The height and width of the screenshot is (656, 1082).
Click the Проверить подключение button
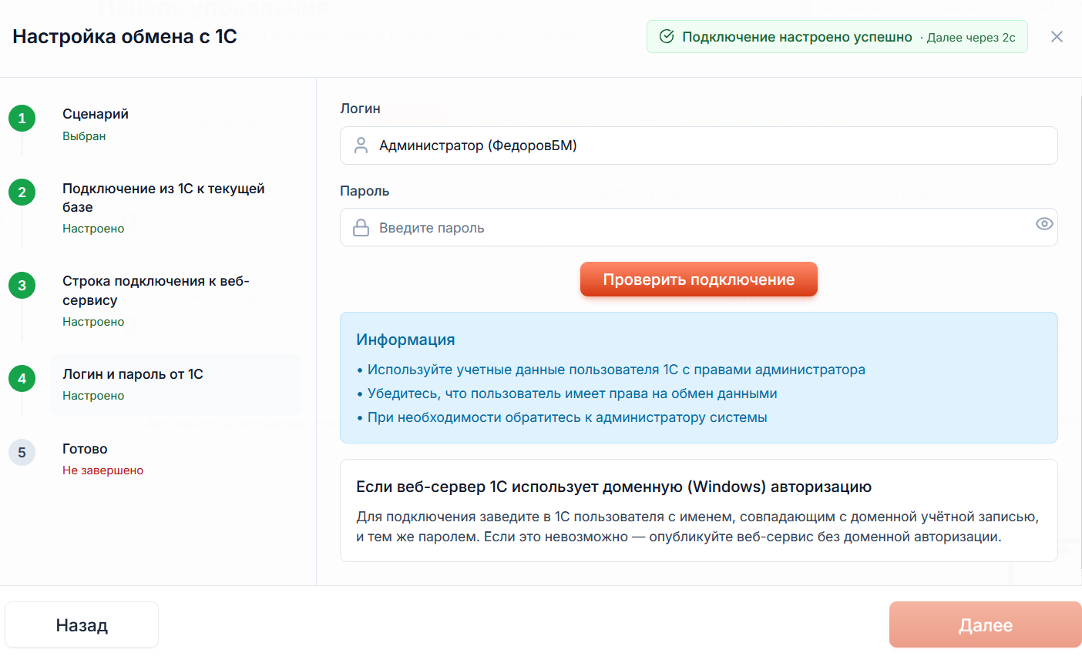point(698,279)
